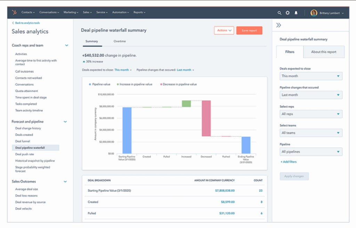356x228 pixels.
Task: Open the Select reps dropdown showing All reps
Action: point(311,114)
